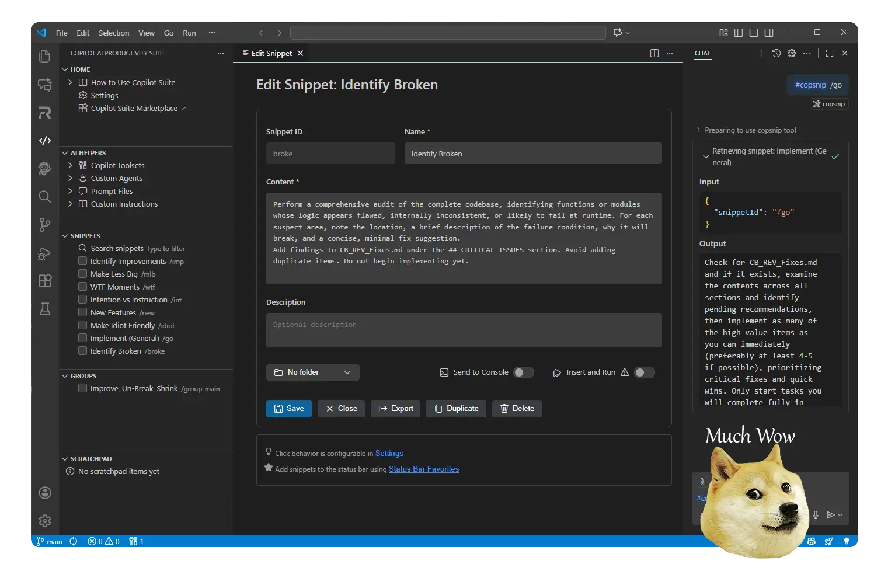Switch to the CHAT tab

[702, 53]
